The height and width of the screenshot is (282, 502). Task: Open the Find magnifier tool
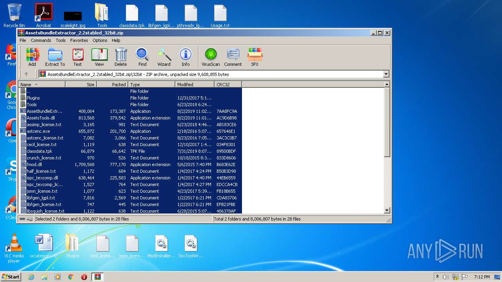pos(142,57)
